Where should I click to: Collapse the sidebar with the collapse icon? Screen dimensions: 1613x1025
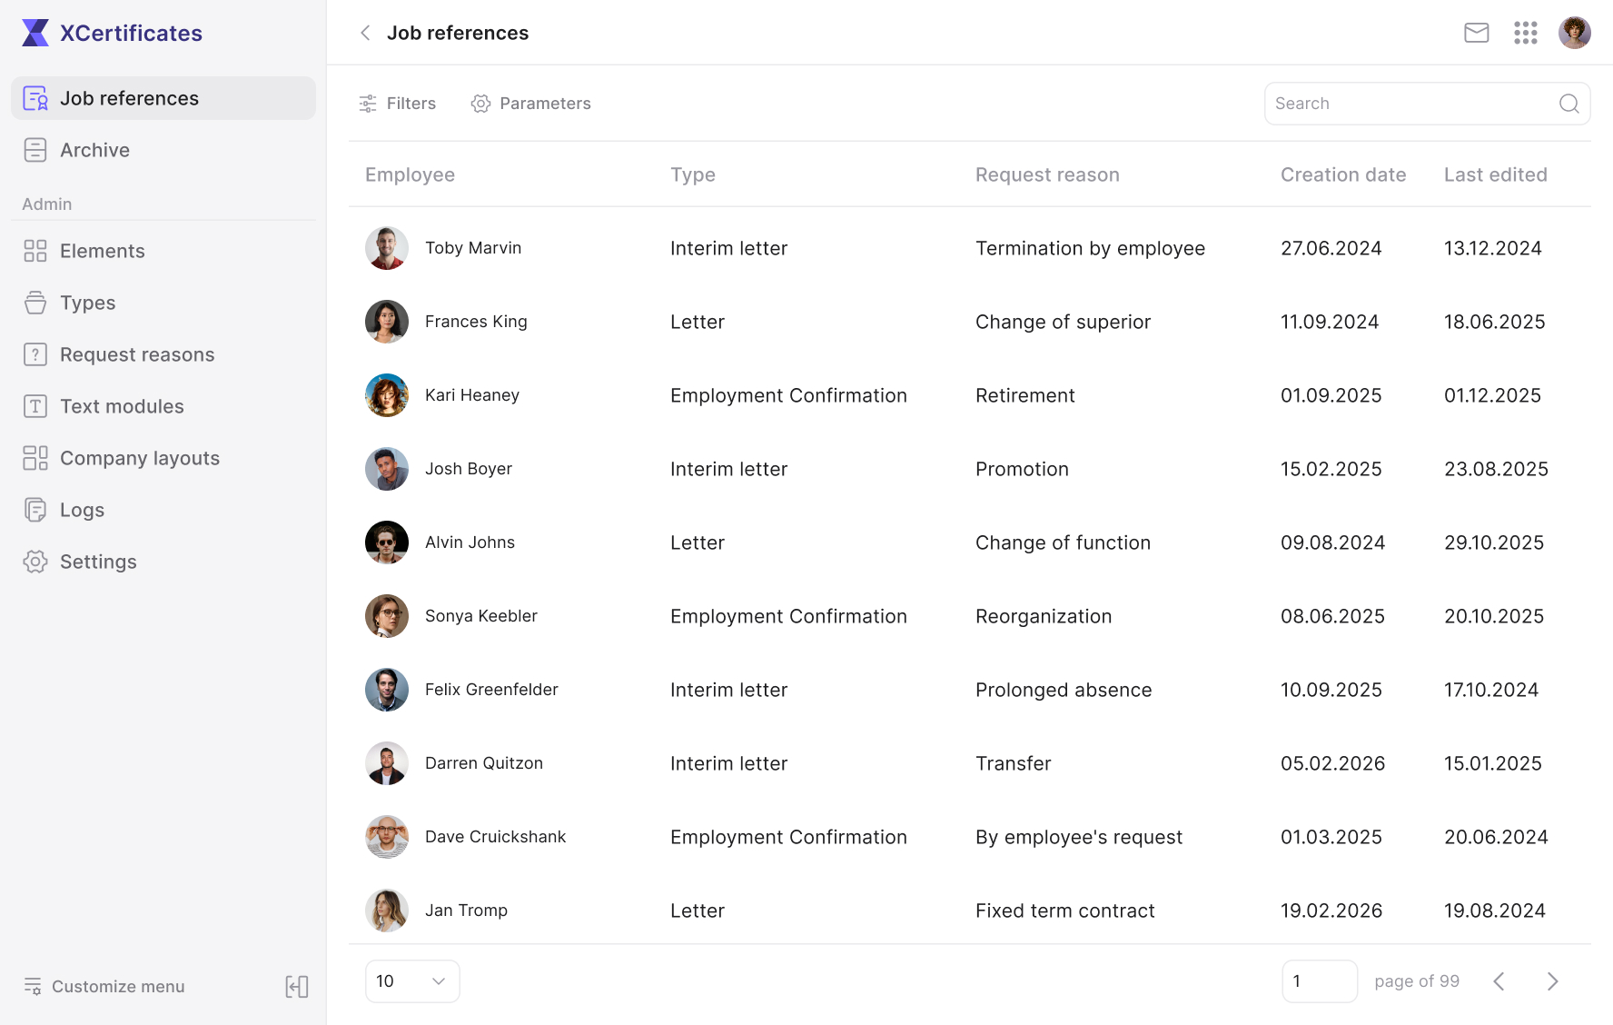click(297, 987)
